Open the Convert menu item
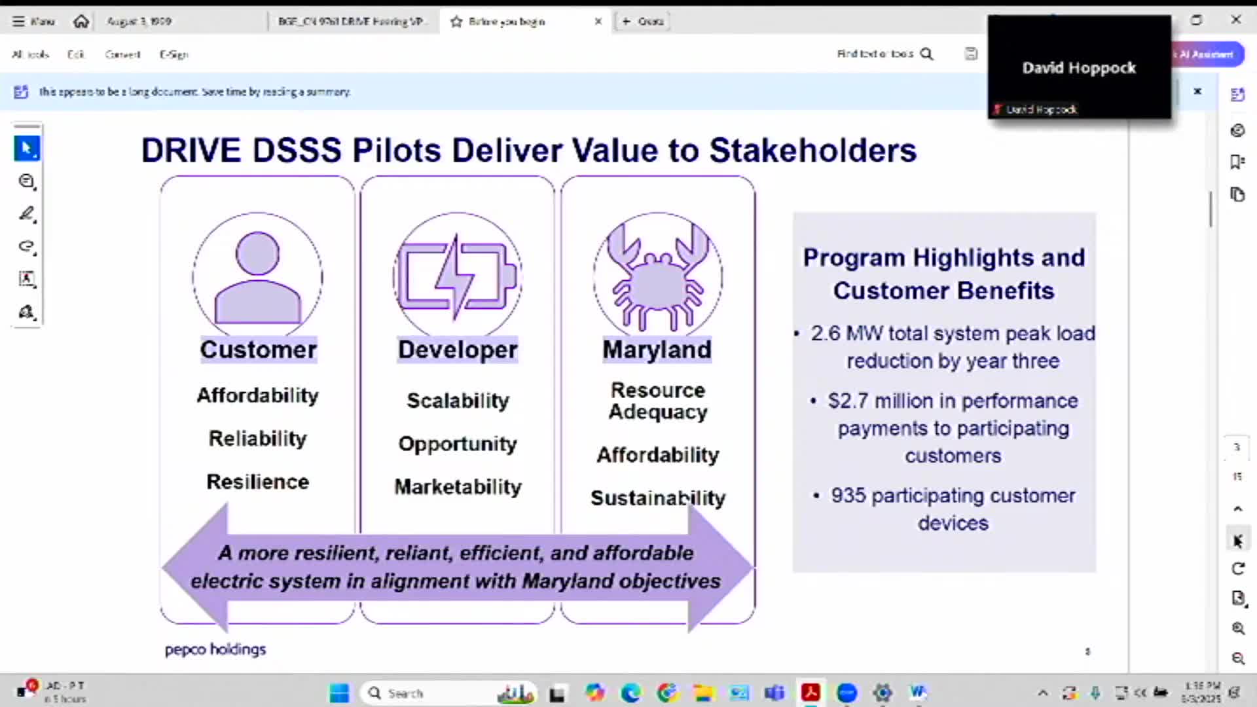Screen dimensions: 1257x707 coord(122,54)
